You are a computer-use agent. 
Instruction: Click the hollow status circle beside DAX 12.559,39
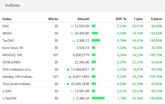coord(72,26)
